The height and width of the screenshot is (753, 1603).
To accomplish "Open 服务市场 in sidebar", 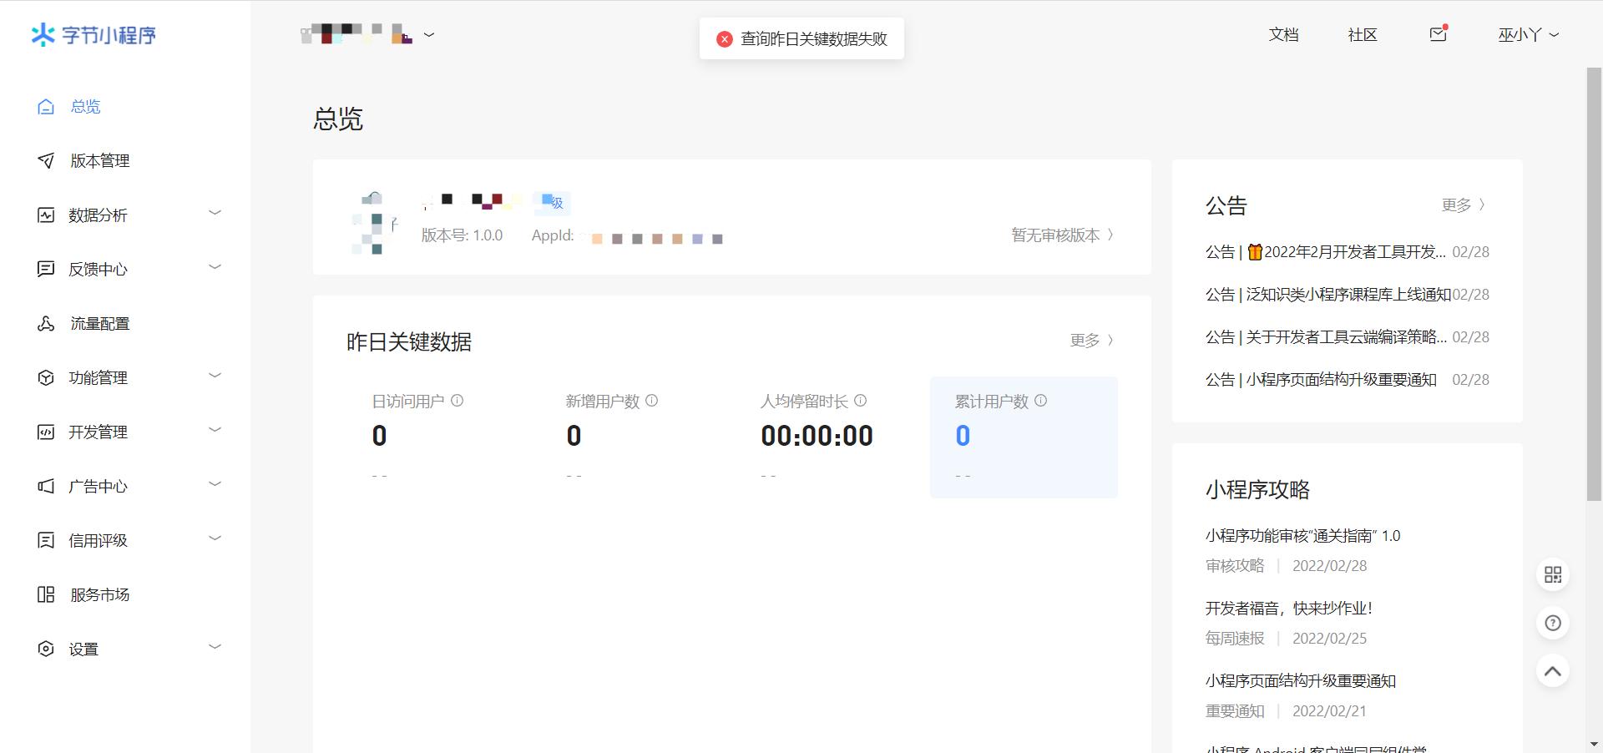I will (99, 594).
